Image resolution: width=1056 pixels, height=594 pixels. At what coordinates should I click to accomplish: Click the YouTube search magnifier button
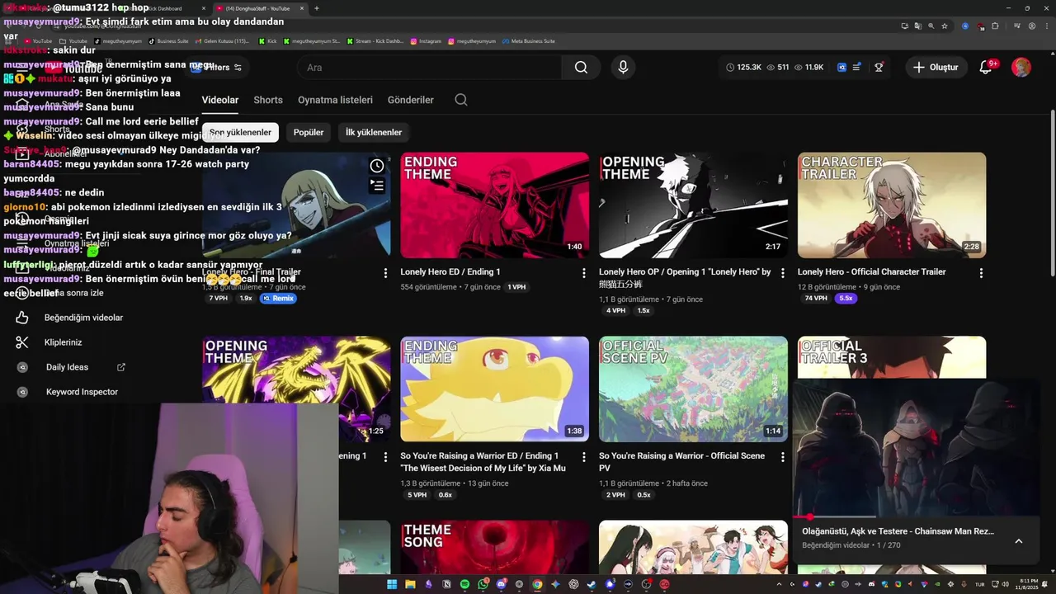pos(582,68)
